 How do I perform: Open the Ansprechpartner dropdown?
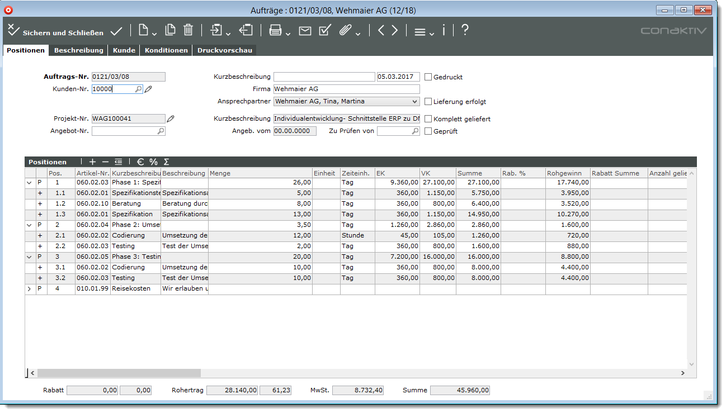click(x=414, y=102)
